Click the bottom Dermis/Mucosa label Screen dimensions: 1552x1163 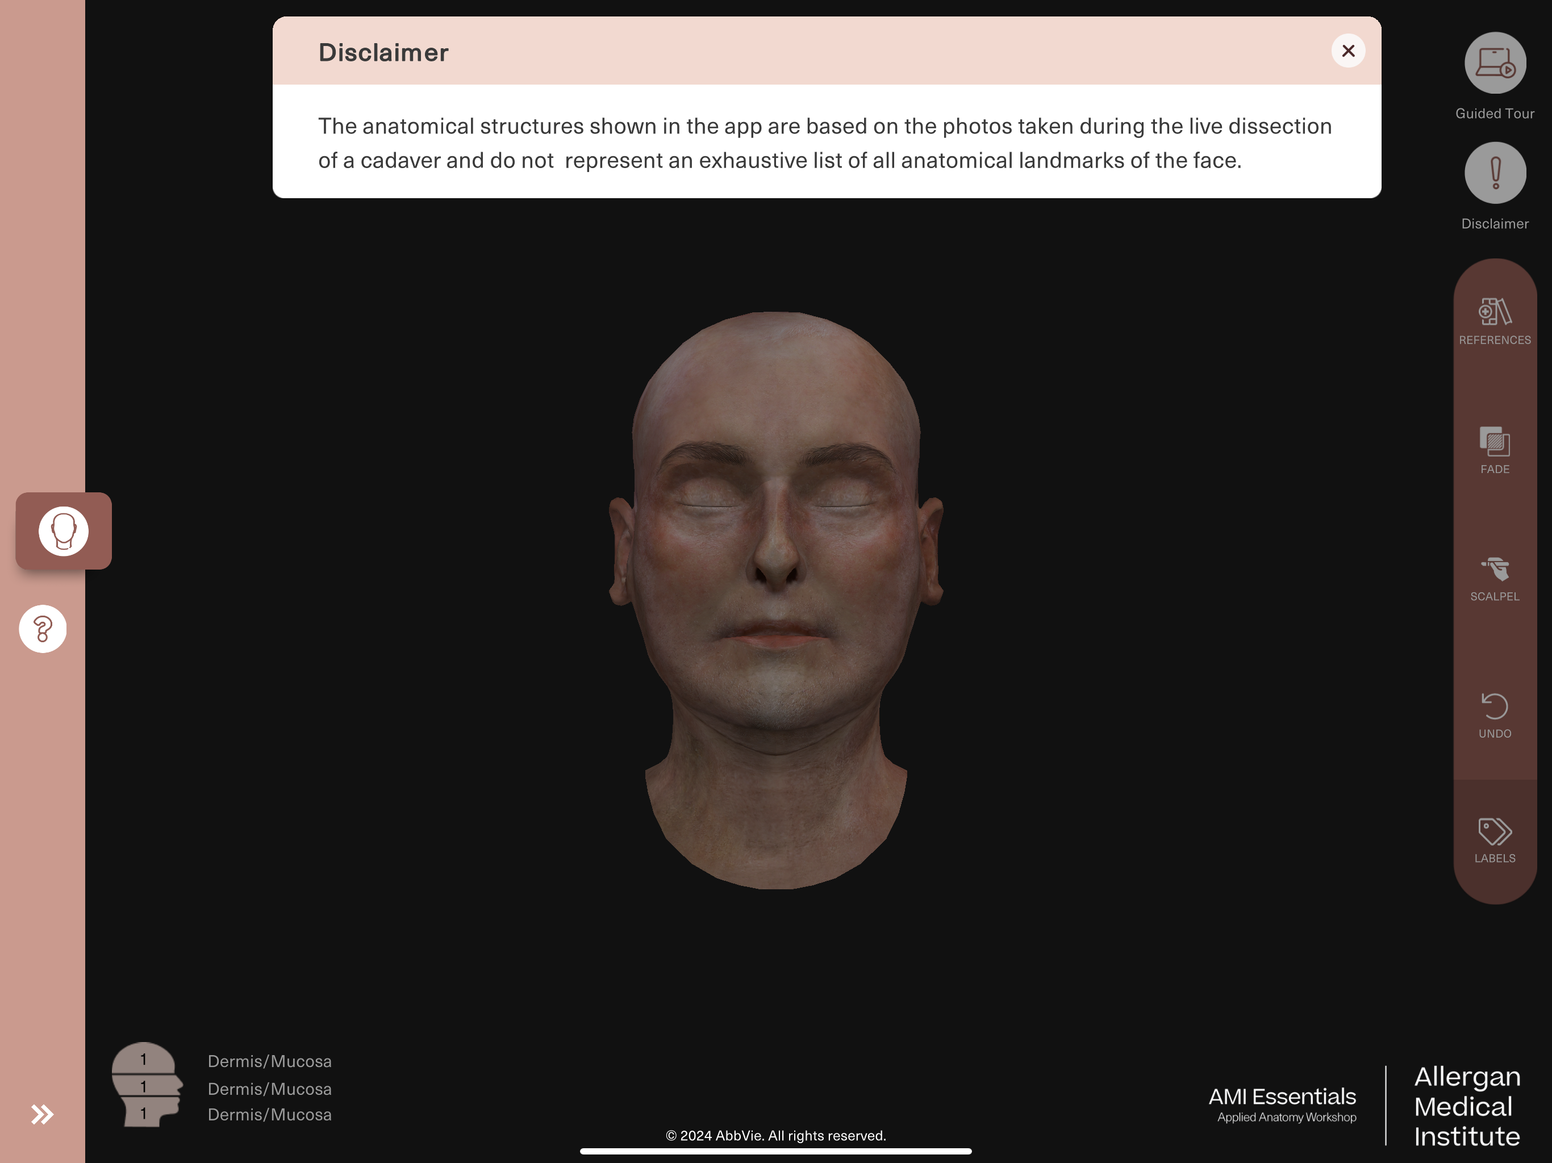[269, 1115]
